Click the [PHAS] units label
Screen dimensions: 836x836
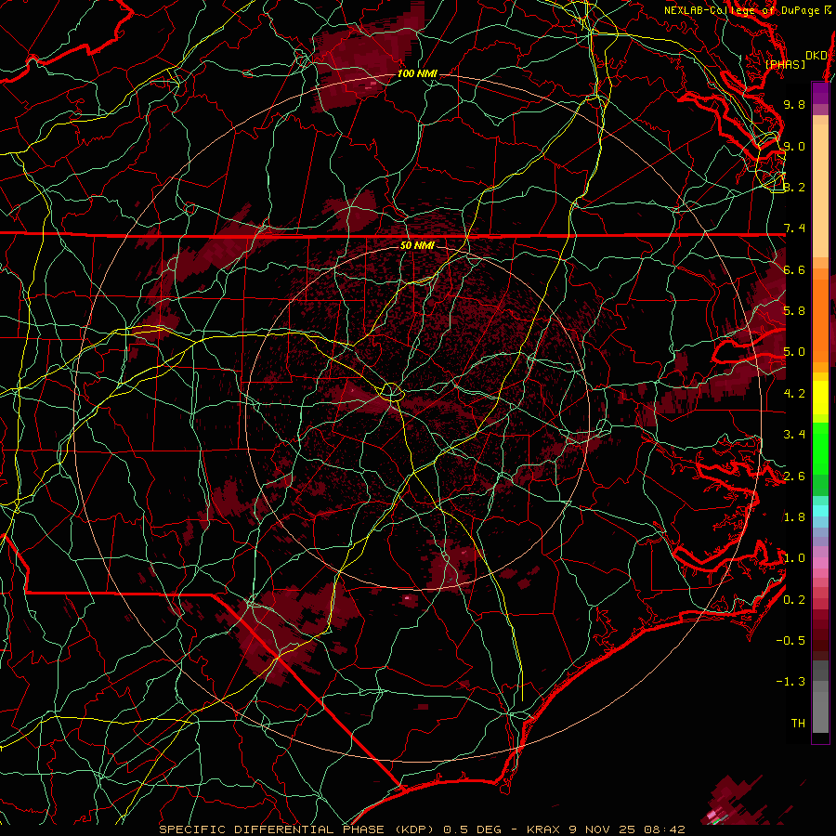pyautogui.click(x=785, y=64)
